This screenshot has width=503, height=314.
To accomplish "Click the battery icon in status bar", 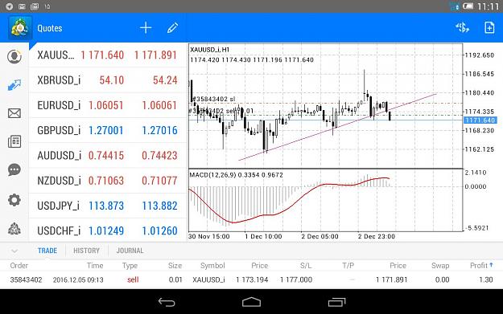I will (x=468, y=6).
